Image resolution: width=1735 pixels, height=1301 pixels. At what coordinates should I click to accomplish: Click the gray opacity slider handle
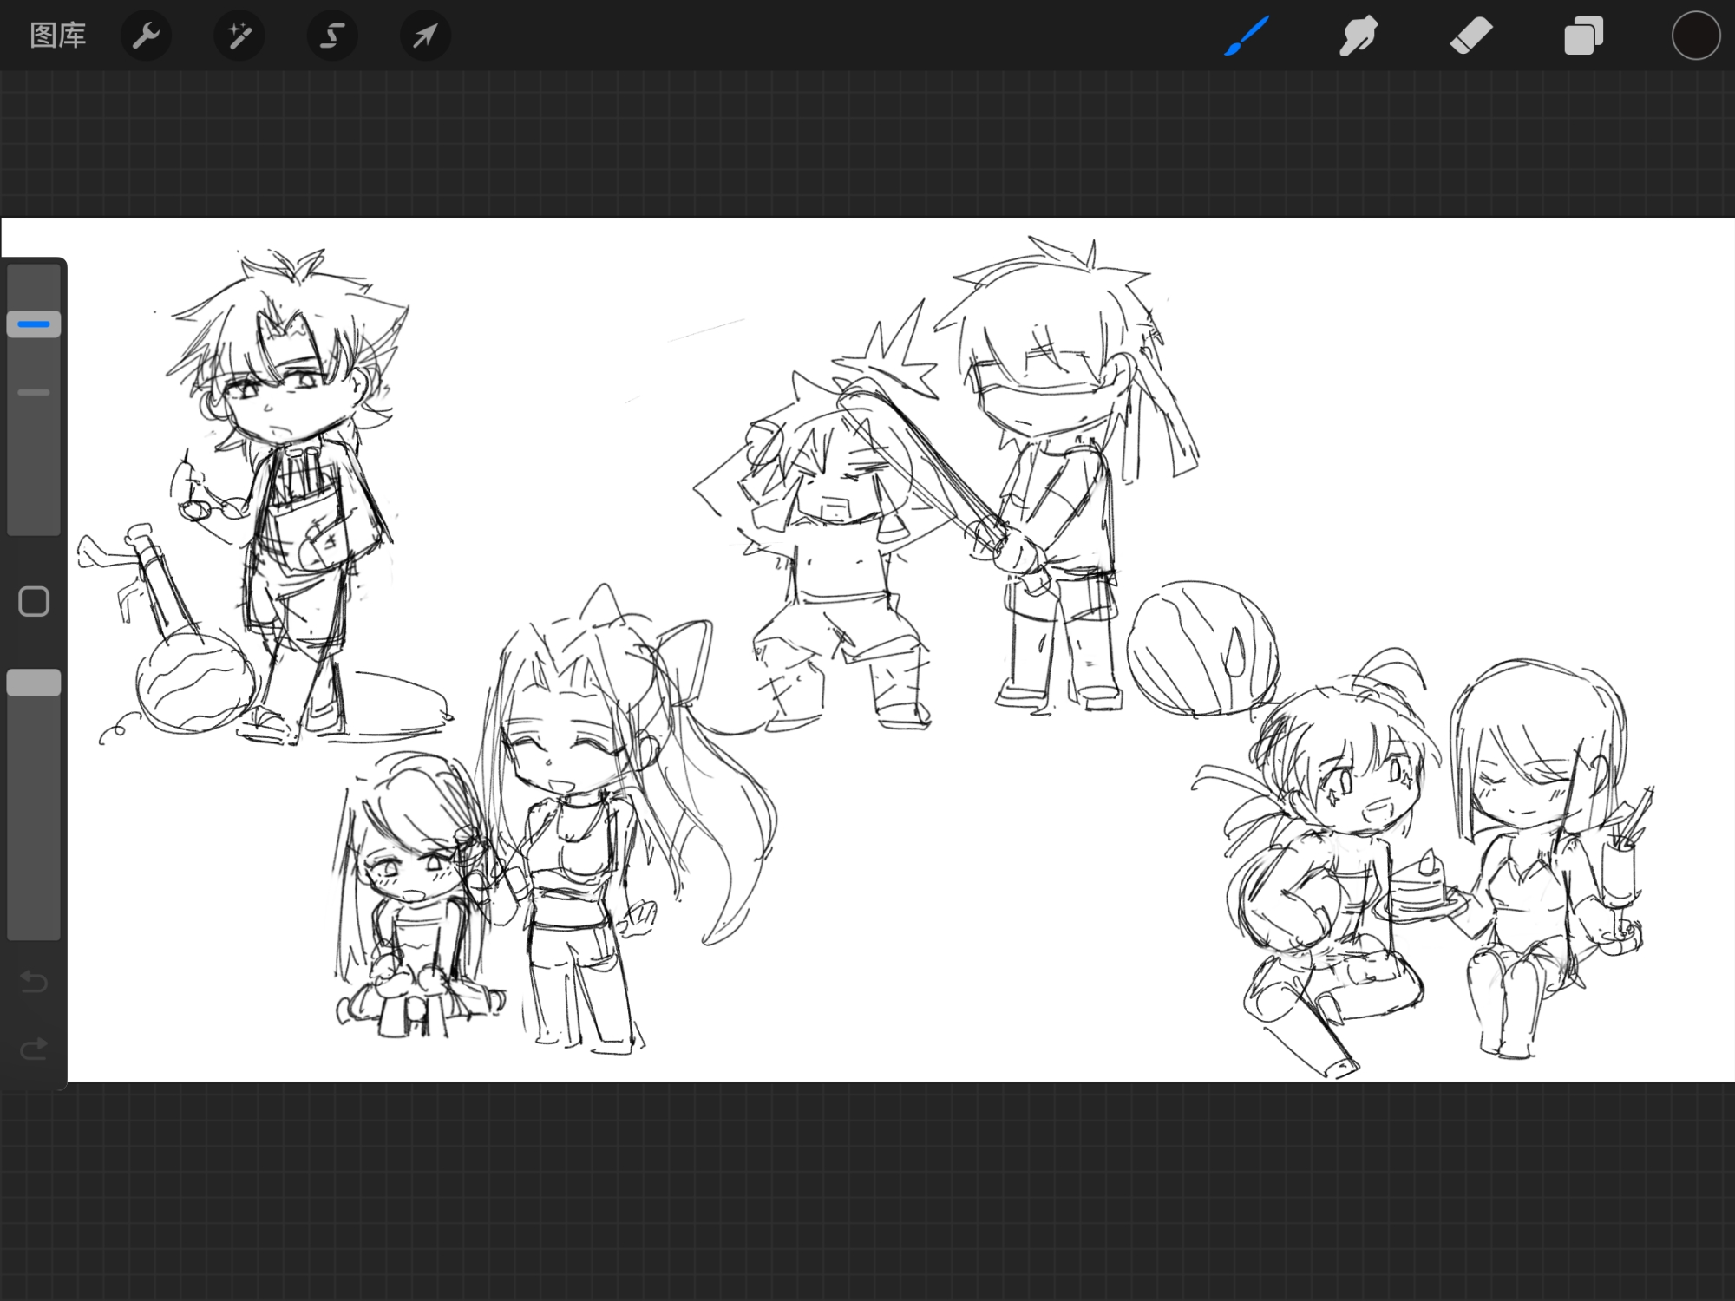click(34, 683)
